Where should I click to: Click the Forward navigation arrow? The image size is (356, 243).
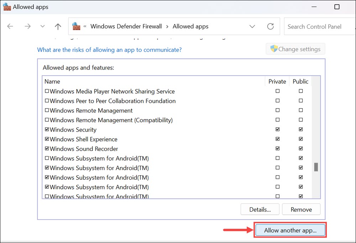coord(27,27)
